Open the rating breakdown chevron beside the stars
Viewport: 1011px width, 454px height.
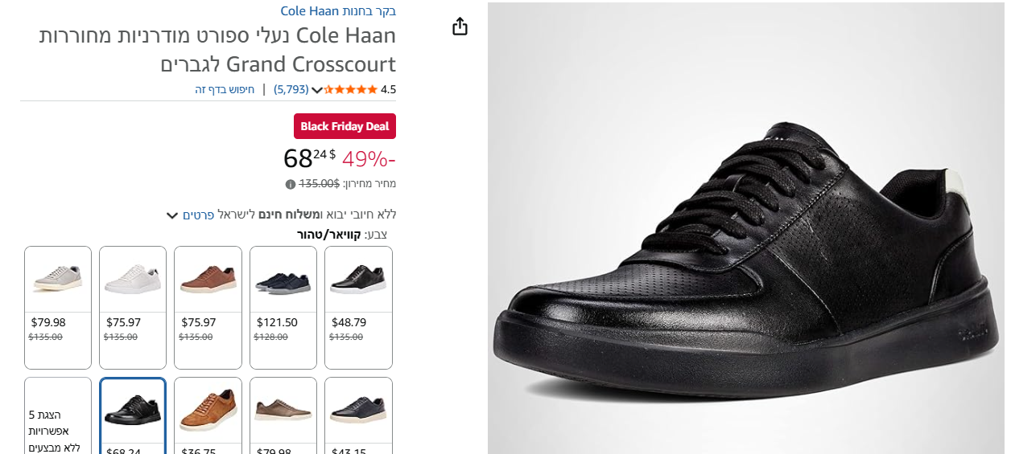point(317,90)
